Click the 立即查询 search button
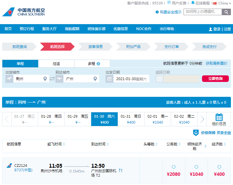Viewport: 233px width, 185px height. click(x=215, y=79)
